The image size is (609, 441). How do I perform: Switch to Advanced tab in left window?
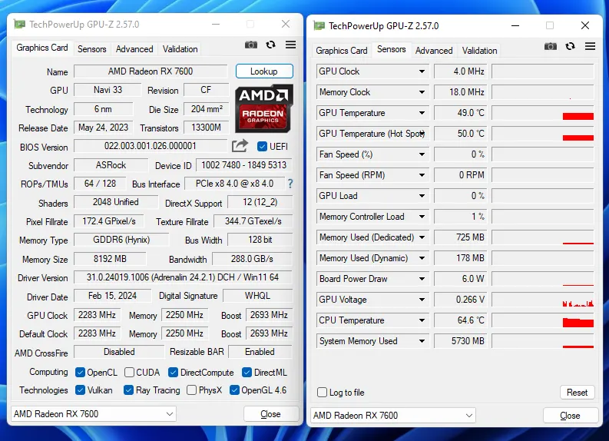(134, 49)
